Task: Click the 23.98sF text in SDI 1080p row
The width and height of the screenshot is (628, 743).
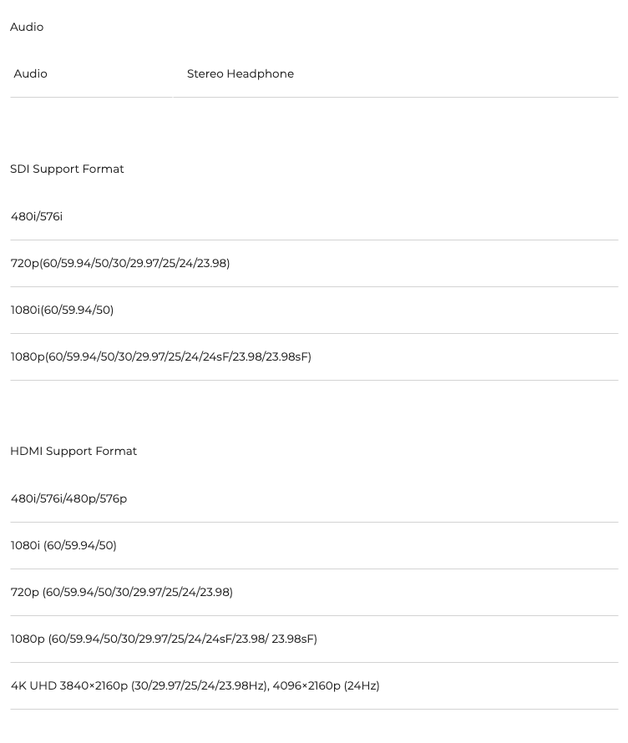Action: [286, 356]
